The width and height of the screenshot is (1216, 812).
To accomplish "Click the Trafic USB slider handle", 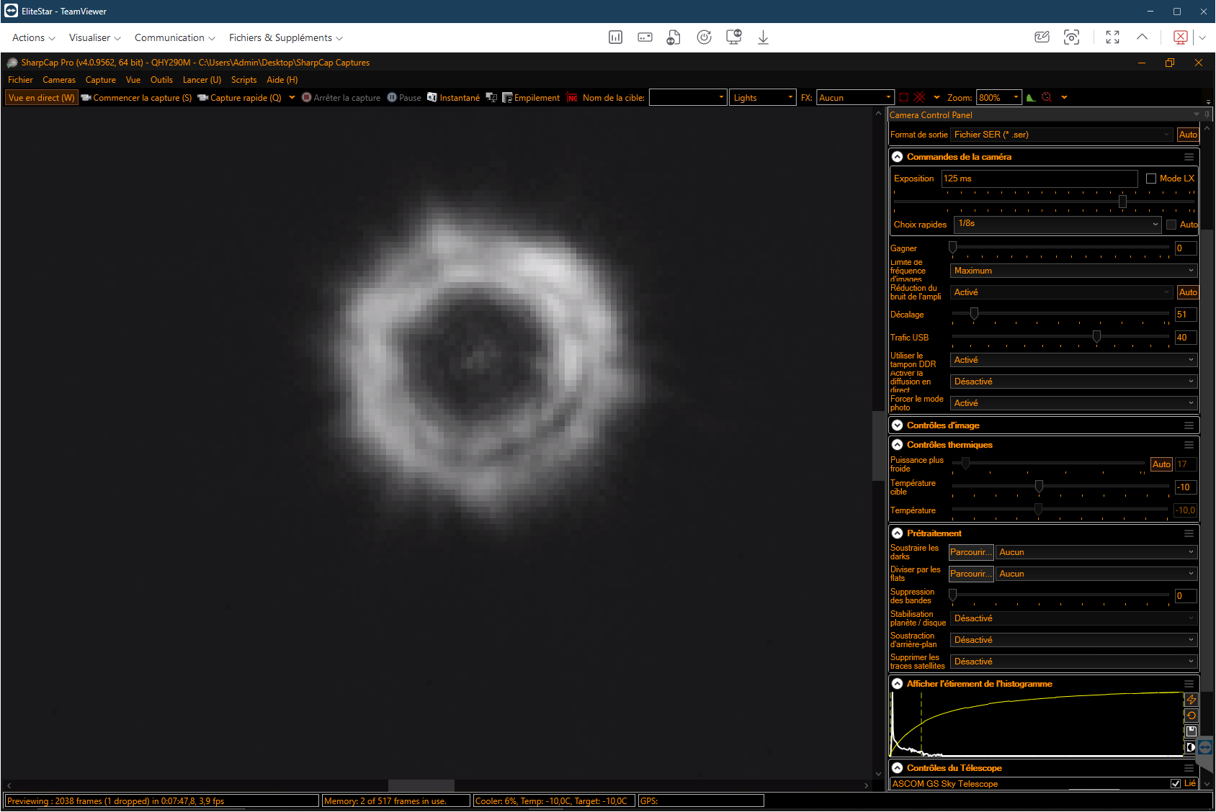I will coord(1096,337).
